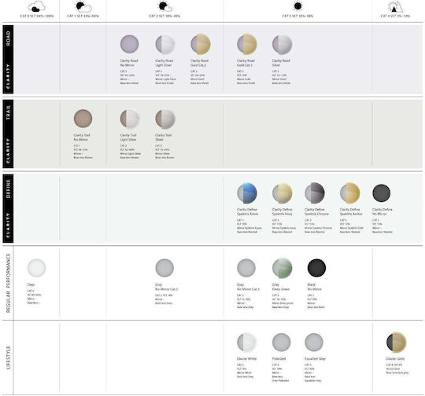Select the Clarity Road Light Silver lens swatch
The image size is (425, 396).
pos(165,44)
